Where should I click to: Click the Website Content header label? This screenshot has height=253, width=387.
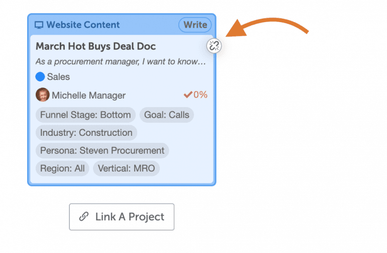pos(83,25)
